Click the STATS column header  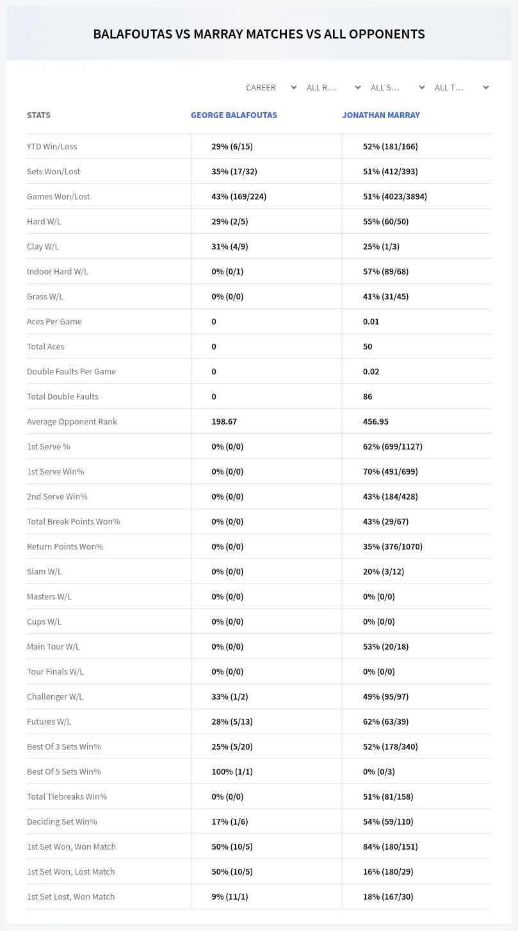coord(38,115)
